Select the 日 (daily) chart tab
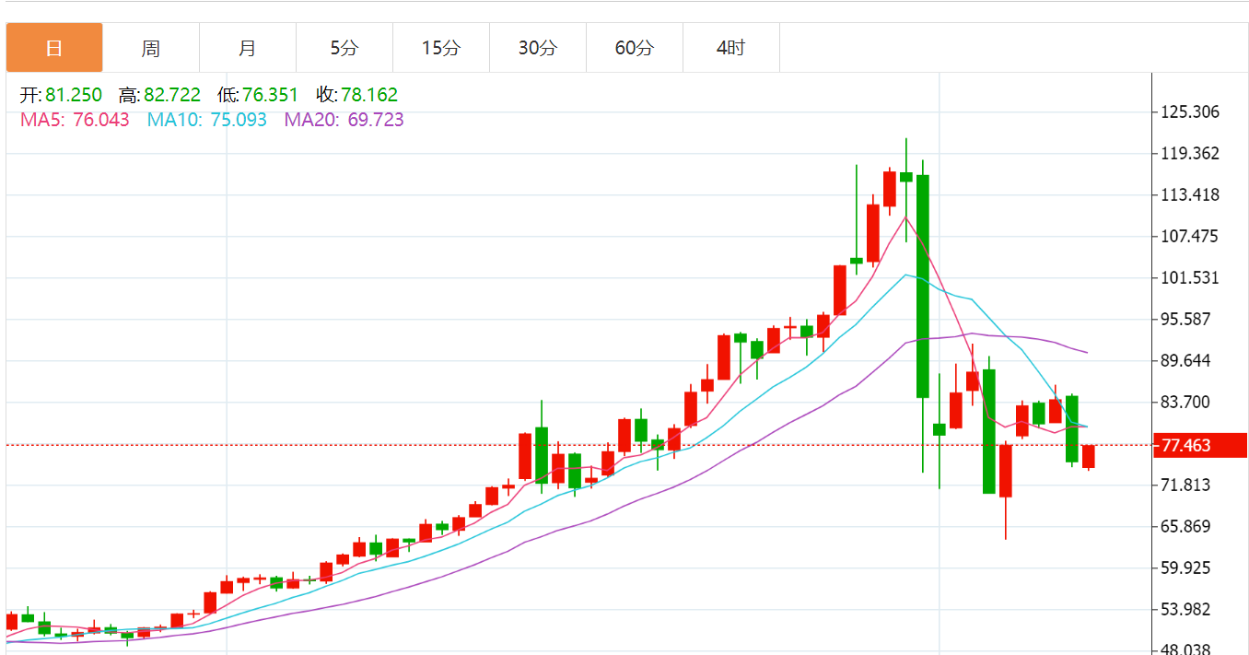 coord(54,48)
